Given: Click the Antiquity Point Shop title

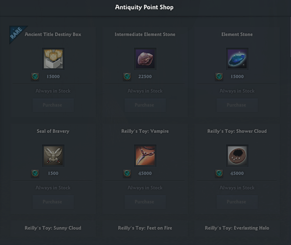Looking at the screenshot, I should [x=144, y=7].
